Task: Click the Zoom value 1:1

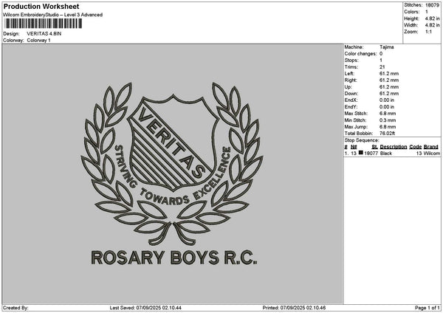Action: [428, 32]
